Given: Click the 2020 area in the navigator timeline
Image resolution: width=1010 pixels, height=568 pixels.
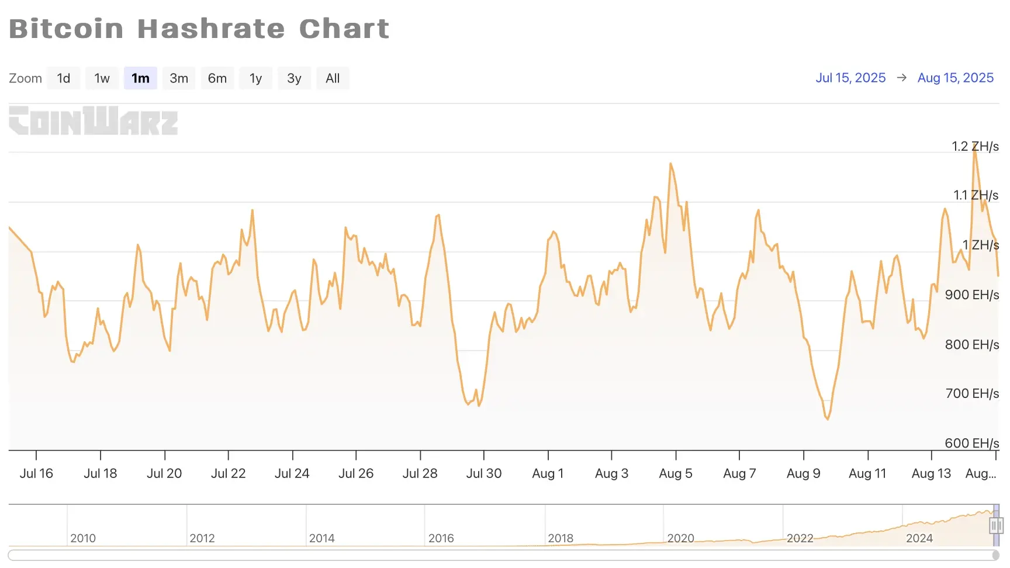Looking at the screenshot, I should tap(681, 538).
